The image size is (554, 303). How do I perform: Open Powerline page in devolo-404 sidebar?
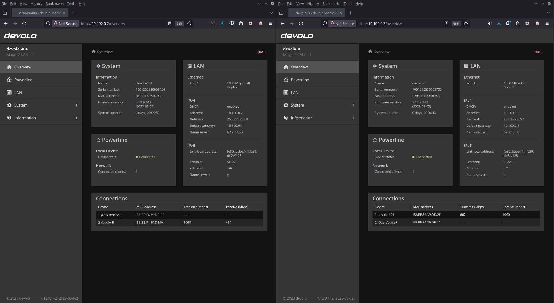(41, 80)
